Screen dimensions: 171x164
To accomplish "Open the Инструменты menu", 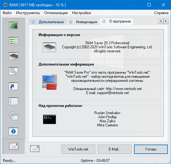I will pyautogui.click(x=28, y=13).
